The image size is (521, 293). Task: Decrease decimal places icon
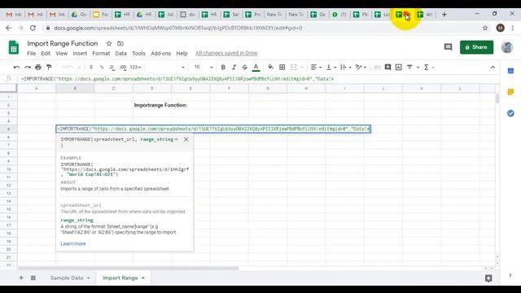(112, 68)
